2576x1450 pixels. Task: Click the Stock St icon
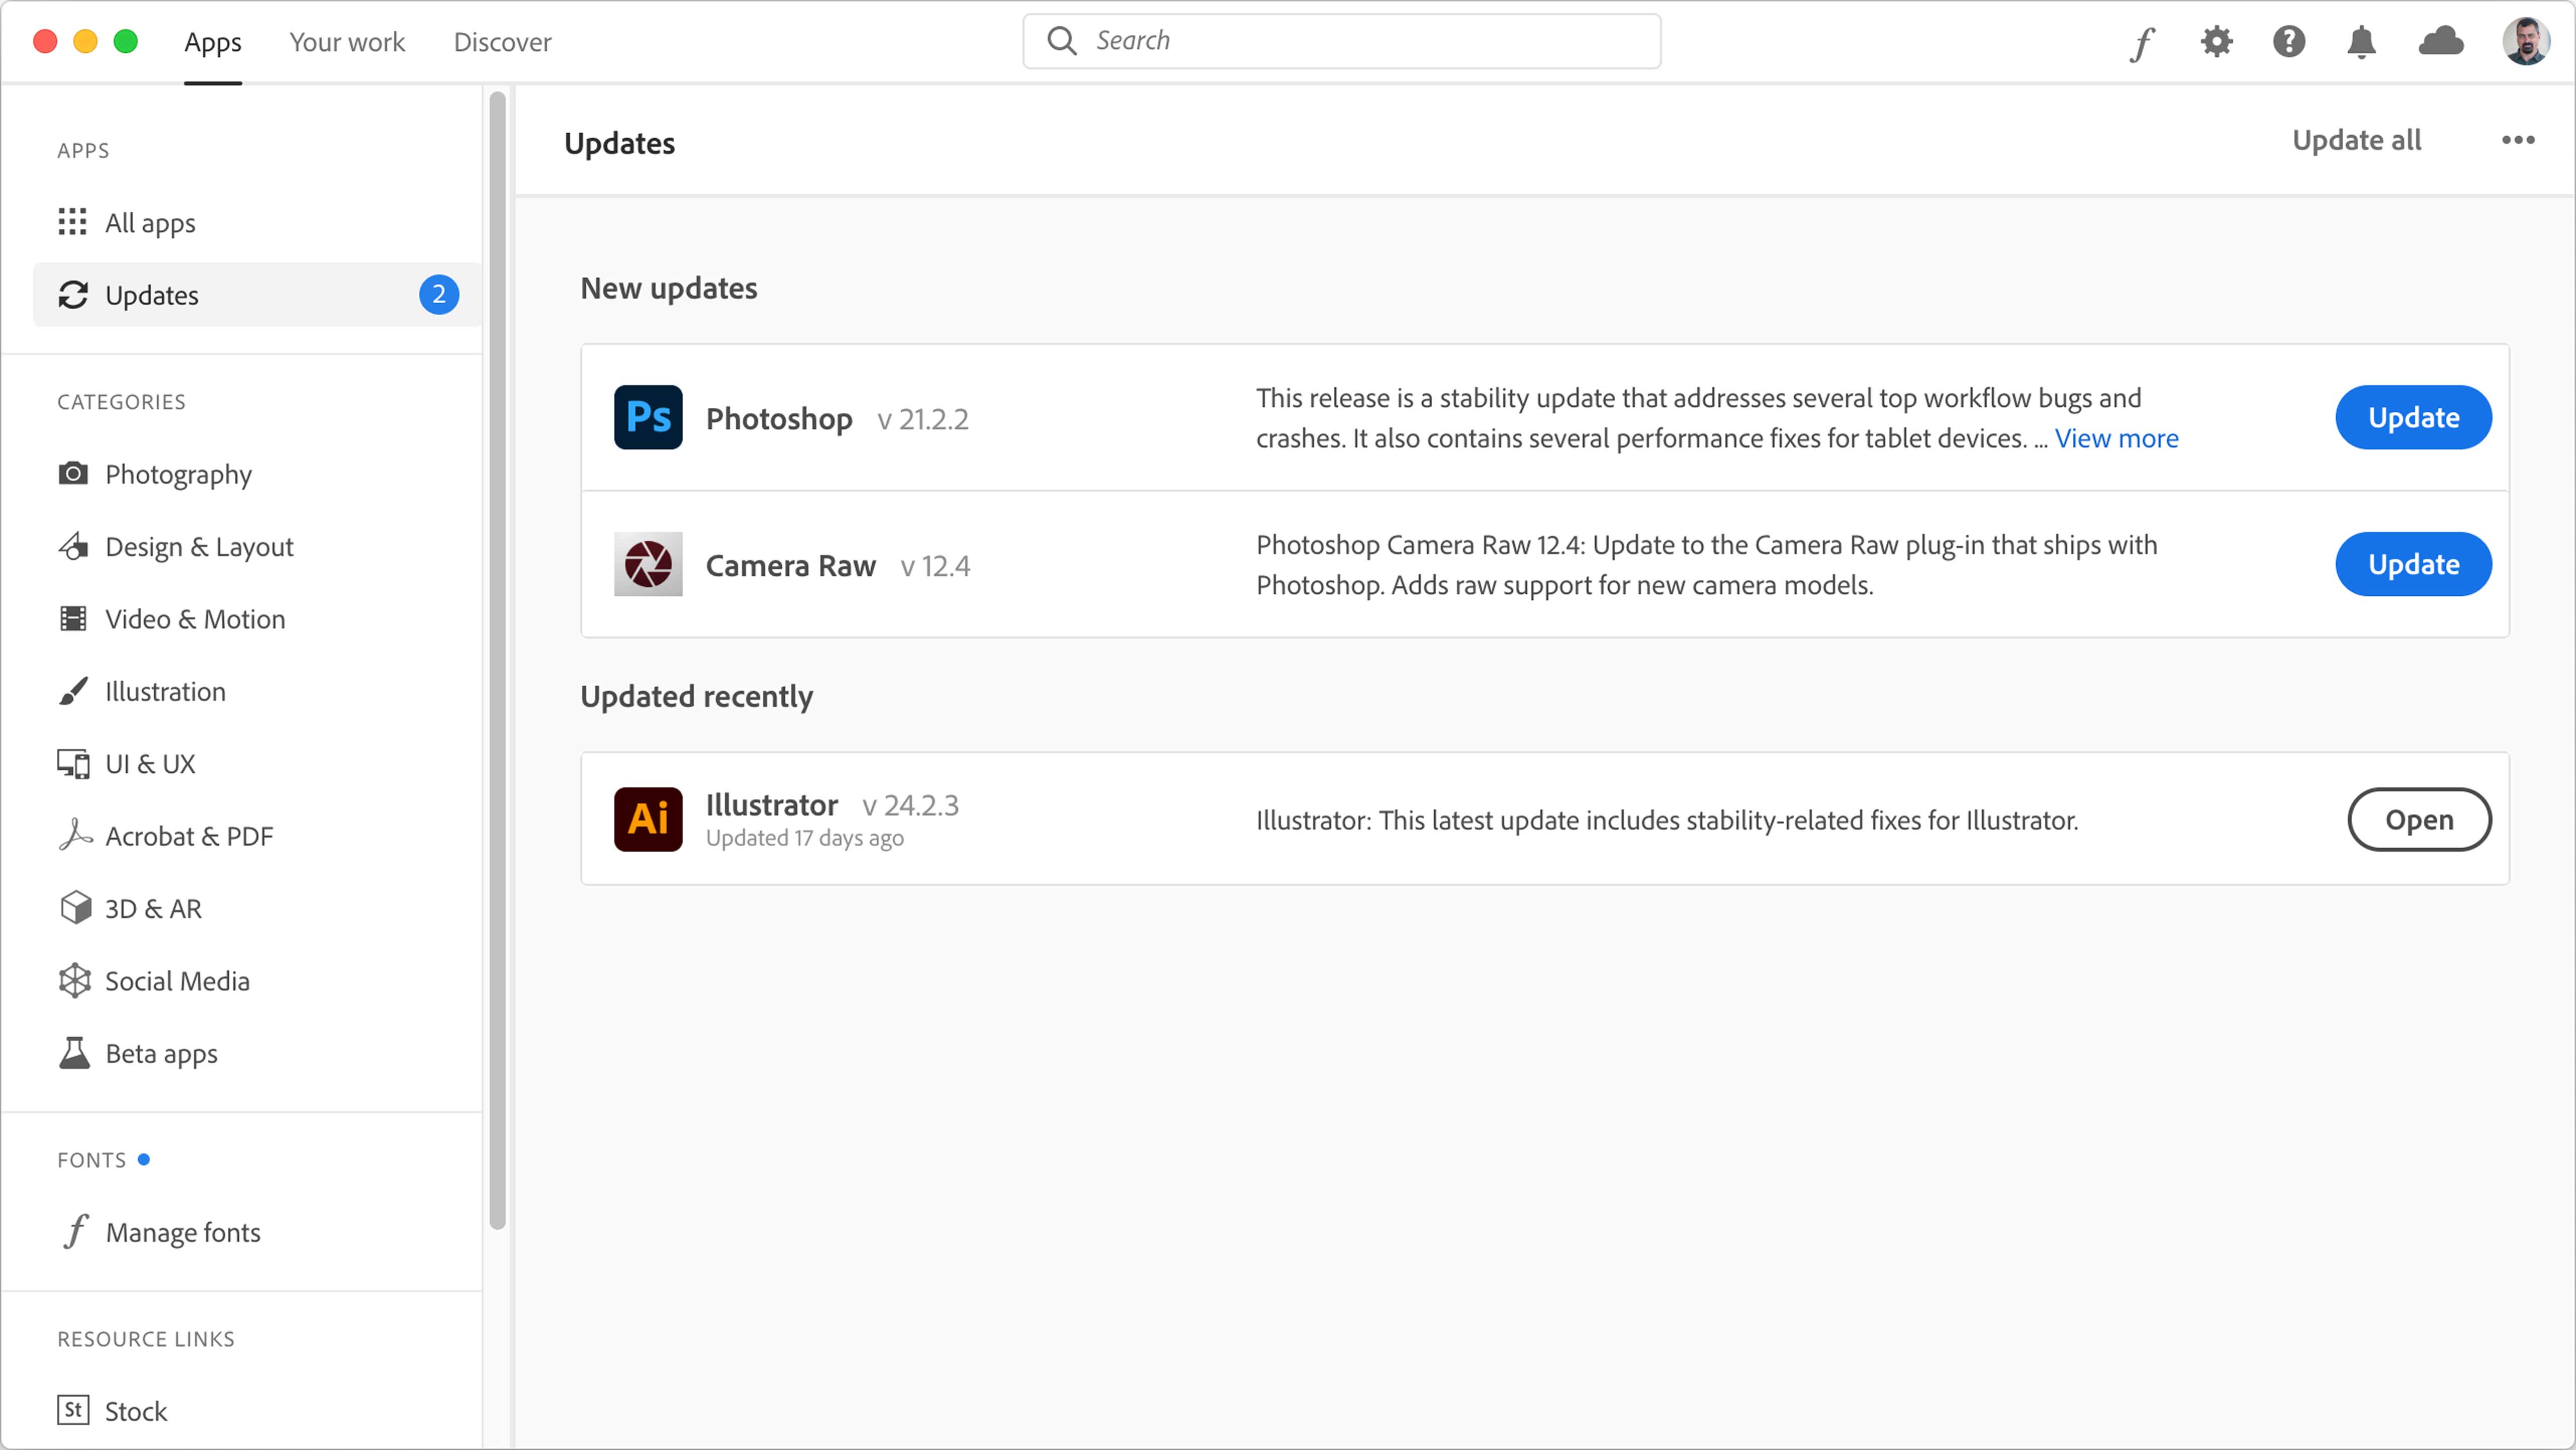coord(73,1410)
